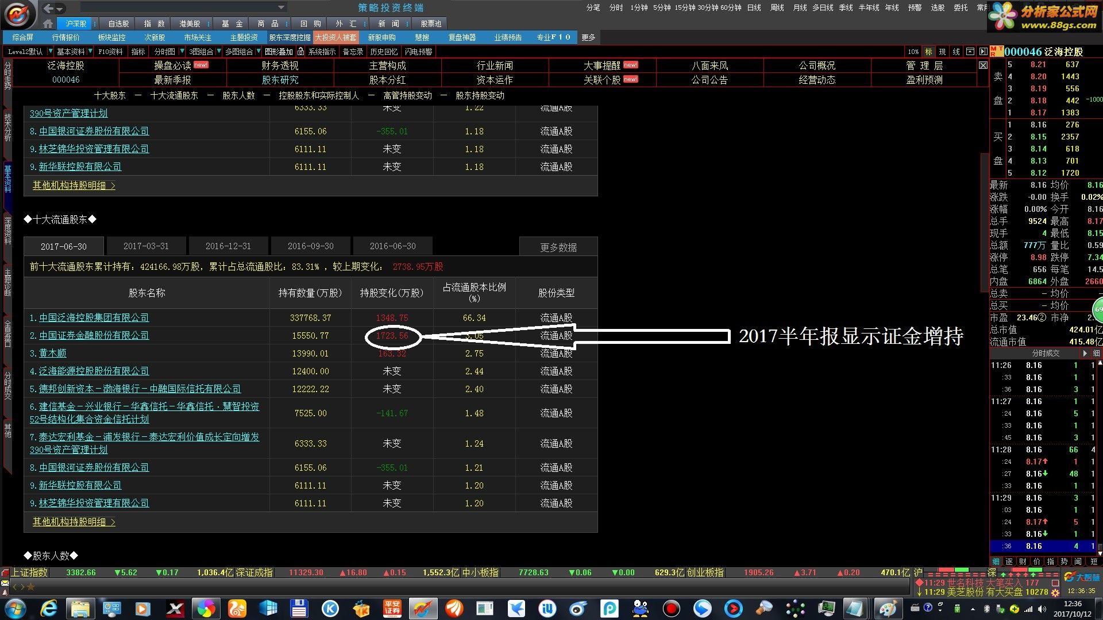1103x620 pixels.
Task: Click the red app logo at top left
Action: (18, 14)
